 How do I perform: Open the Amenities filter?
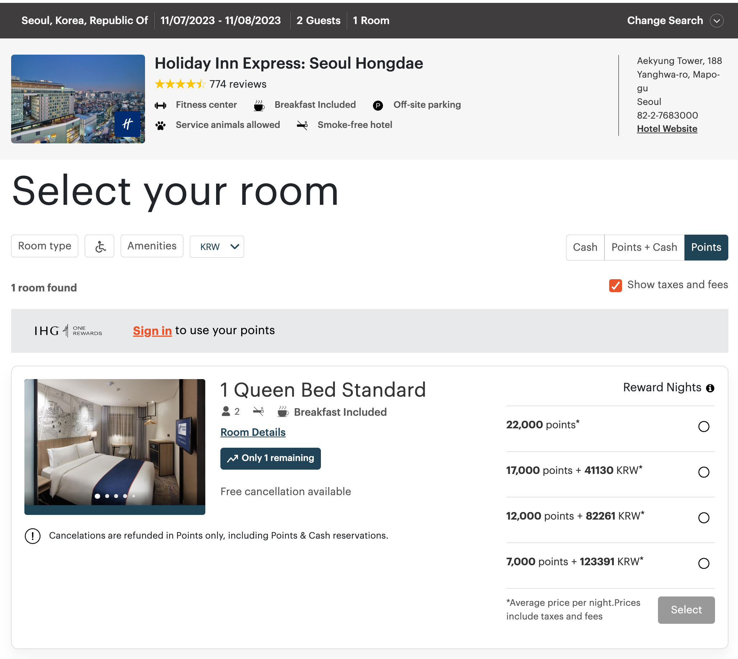tap(151, 246)
